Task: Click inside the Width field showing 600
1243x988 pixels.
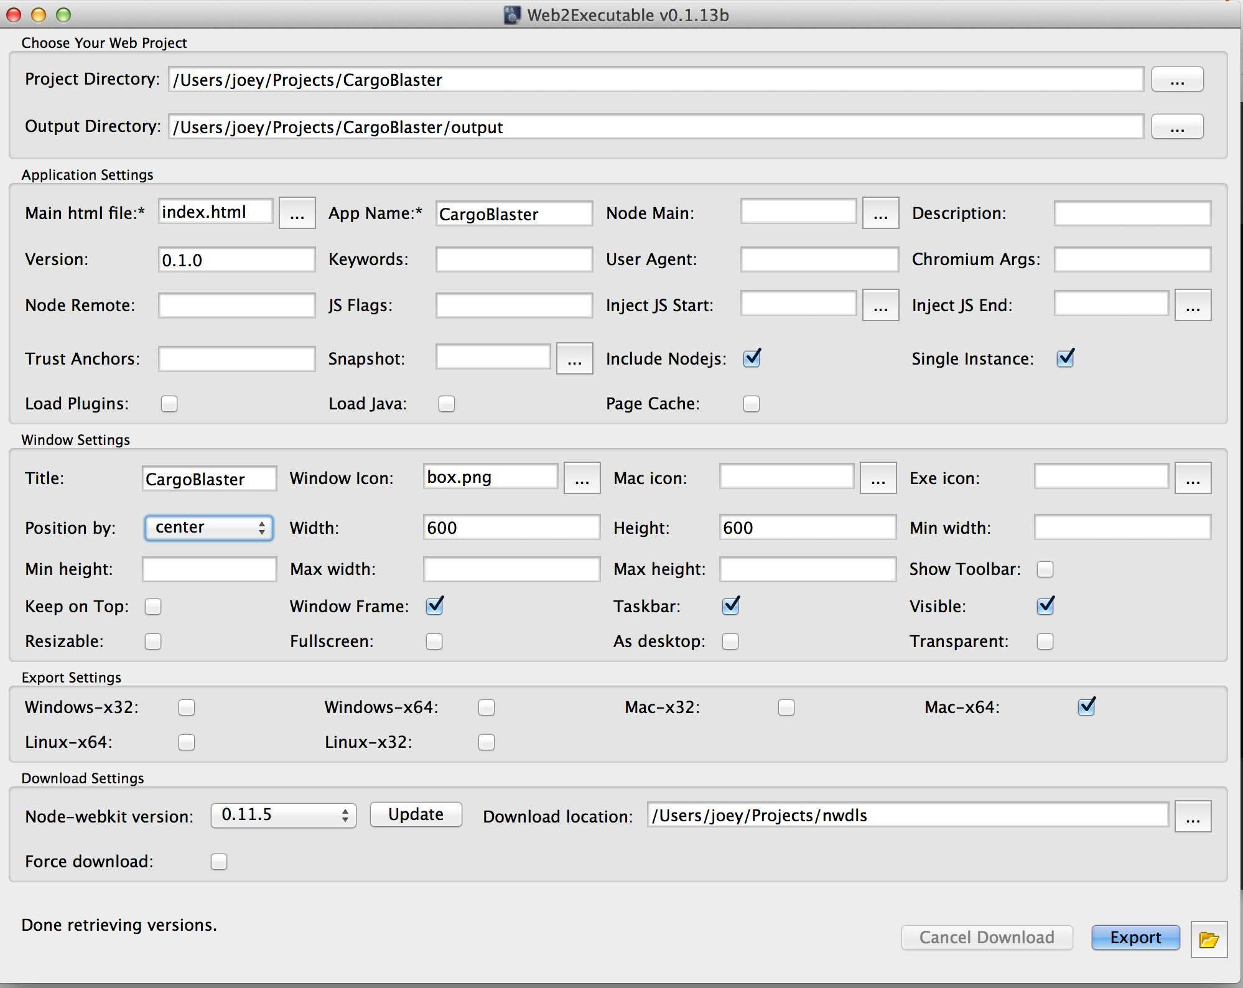Action: tap(510, 527)
